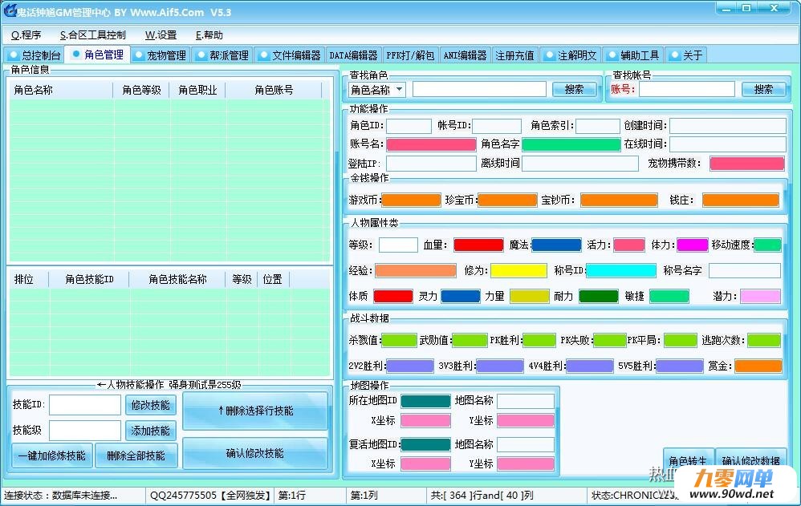
Task: Select the PFK打/解包 tab
Action: coord(410,55)
